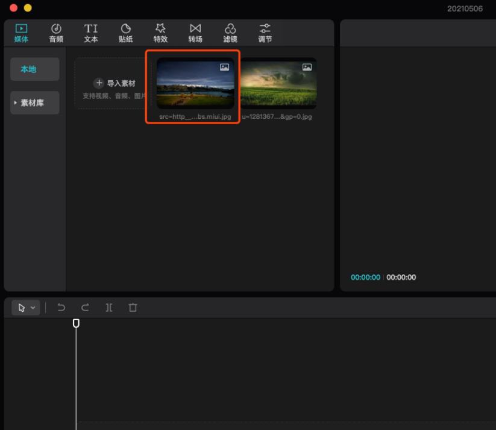Click the 导入素材 import button
Image resolution: width=496 pixels, height=430 pixels.
click(x=115, y=83)
